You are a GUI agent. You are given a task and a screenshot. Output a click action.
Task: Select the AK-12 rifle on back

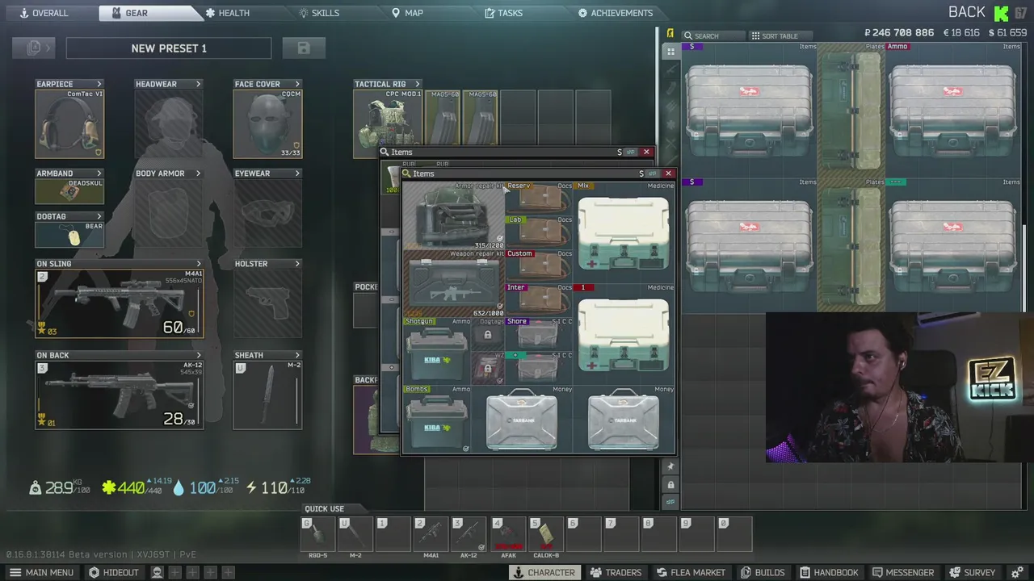tap(120, 395)
